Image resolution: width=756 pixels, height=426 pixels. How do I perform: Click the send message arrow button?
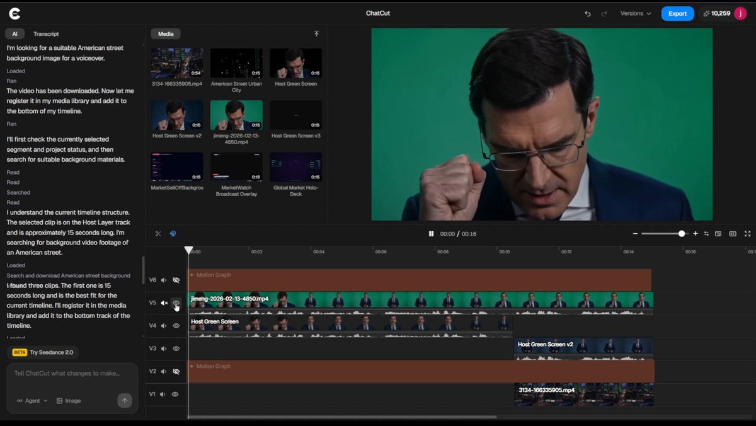coord(125,400)
